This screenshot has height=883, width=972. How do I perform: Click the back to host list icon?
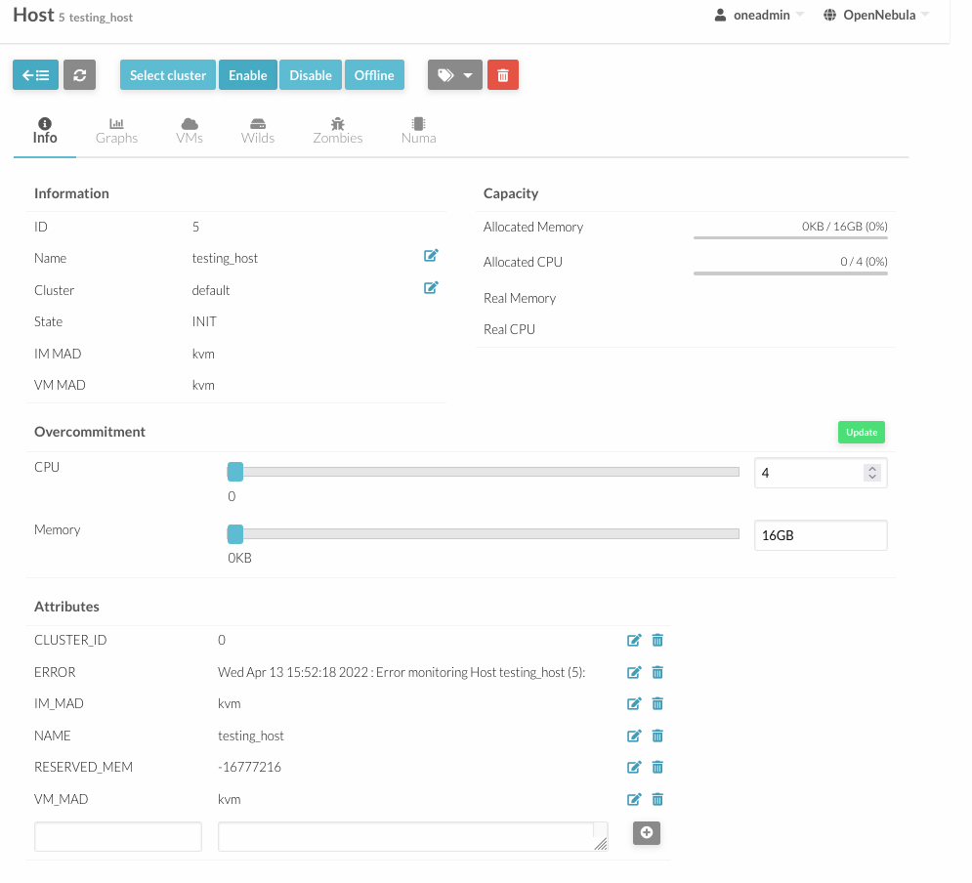[x=35, y=75]
